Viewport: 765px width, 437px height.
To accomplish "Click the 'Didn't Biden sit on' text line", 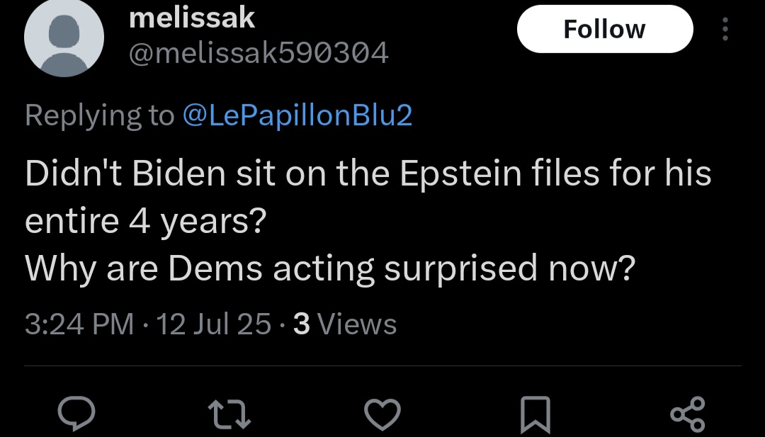I will click(368, 173).
